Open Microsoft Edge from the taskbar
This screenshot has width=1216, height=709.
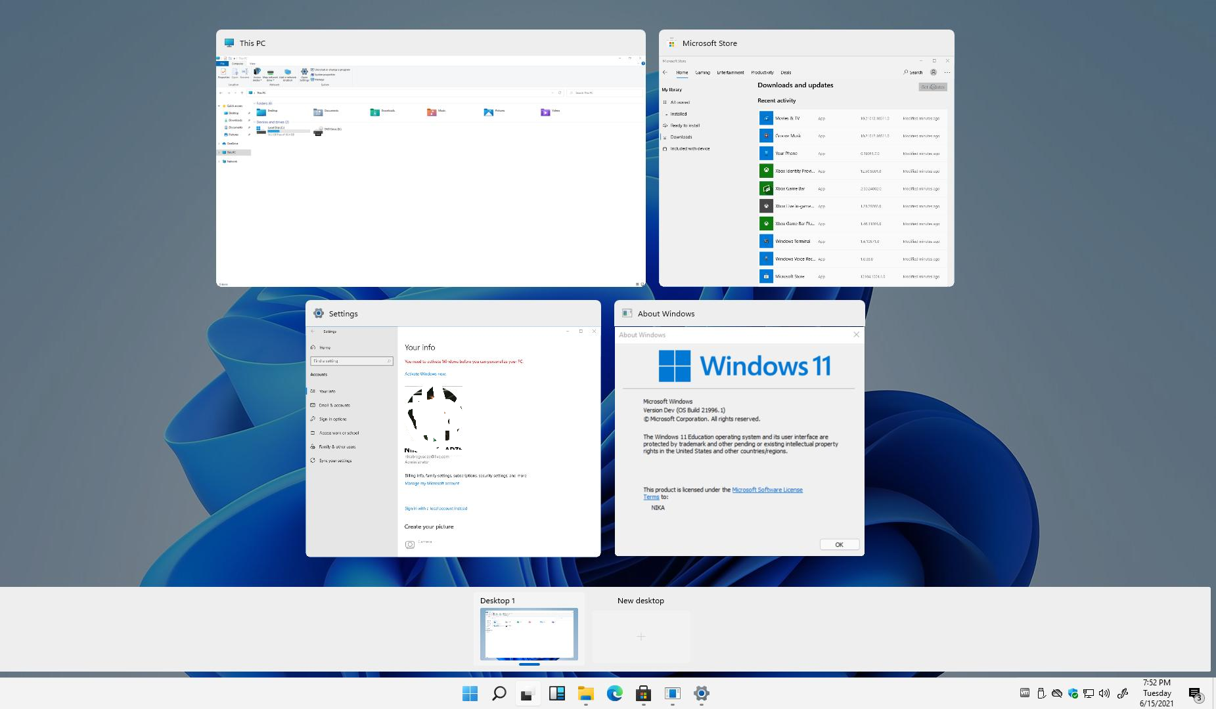point(614,693)
